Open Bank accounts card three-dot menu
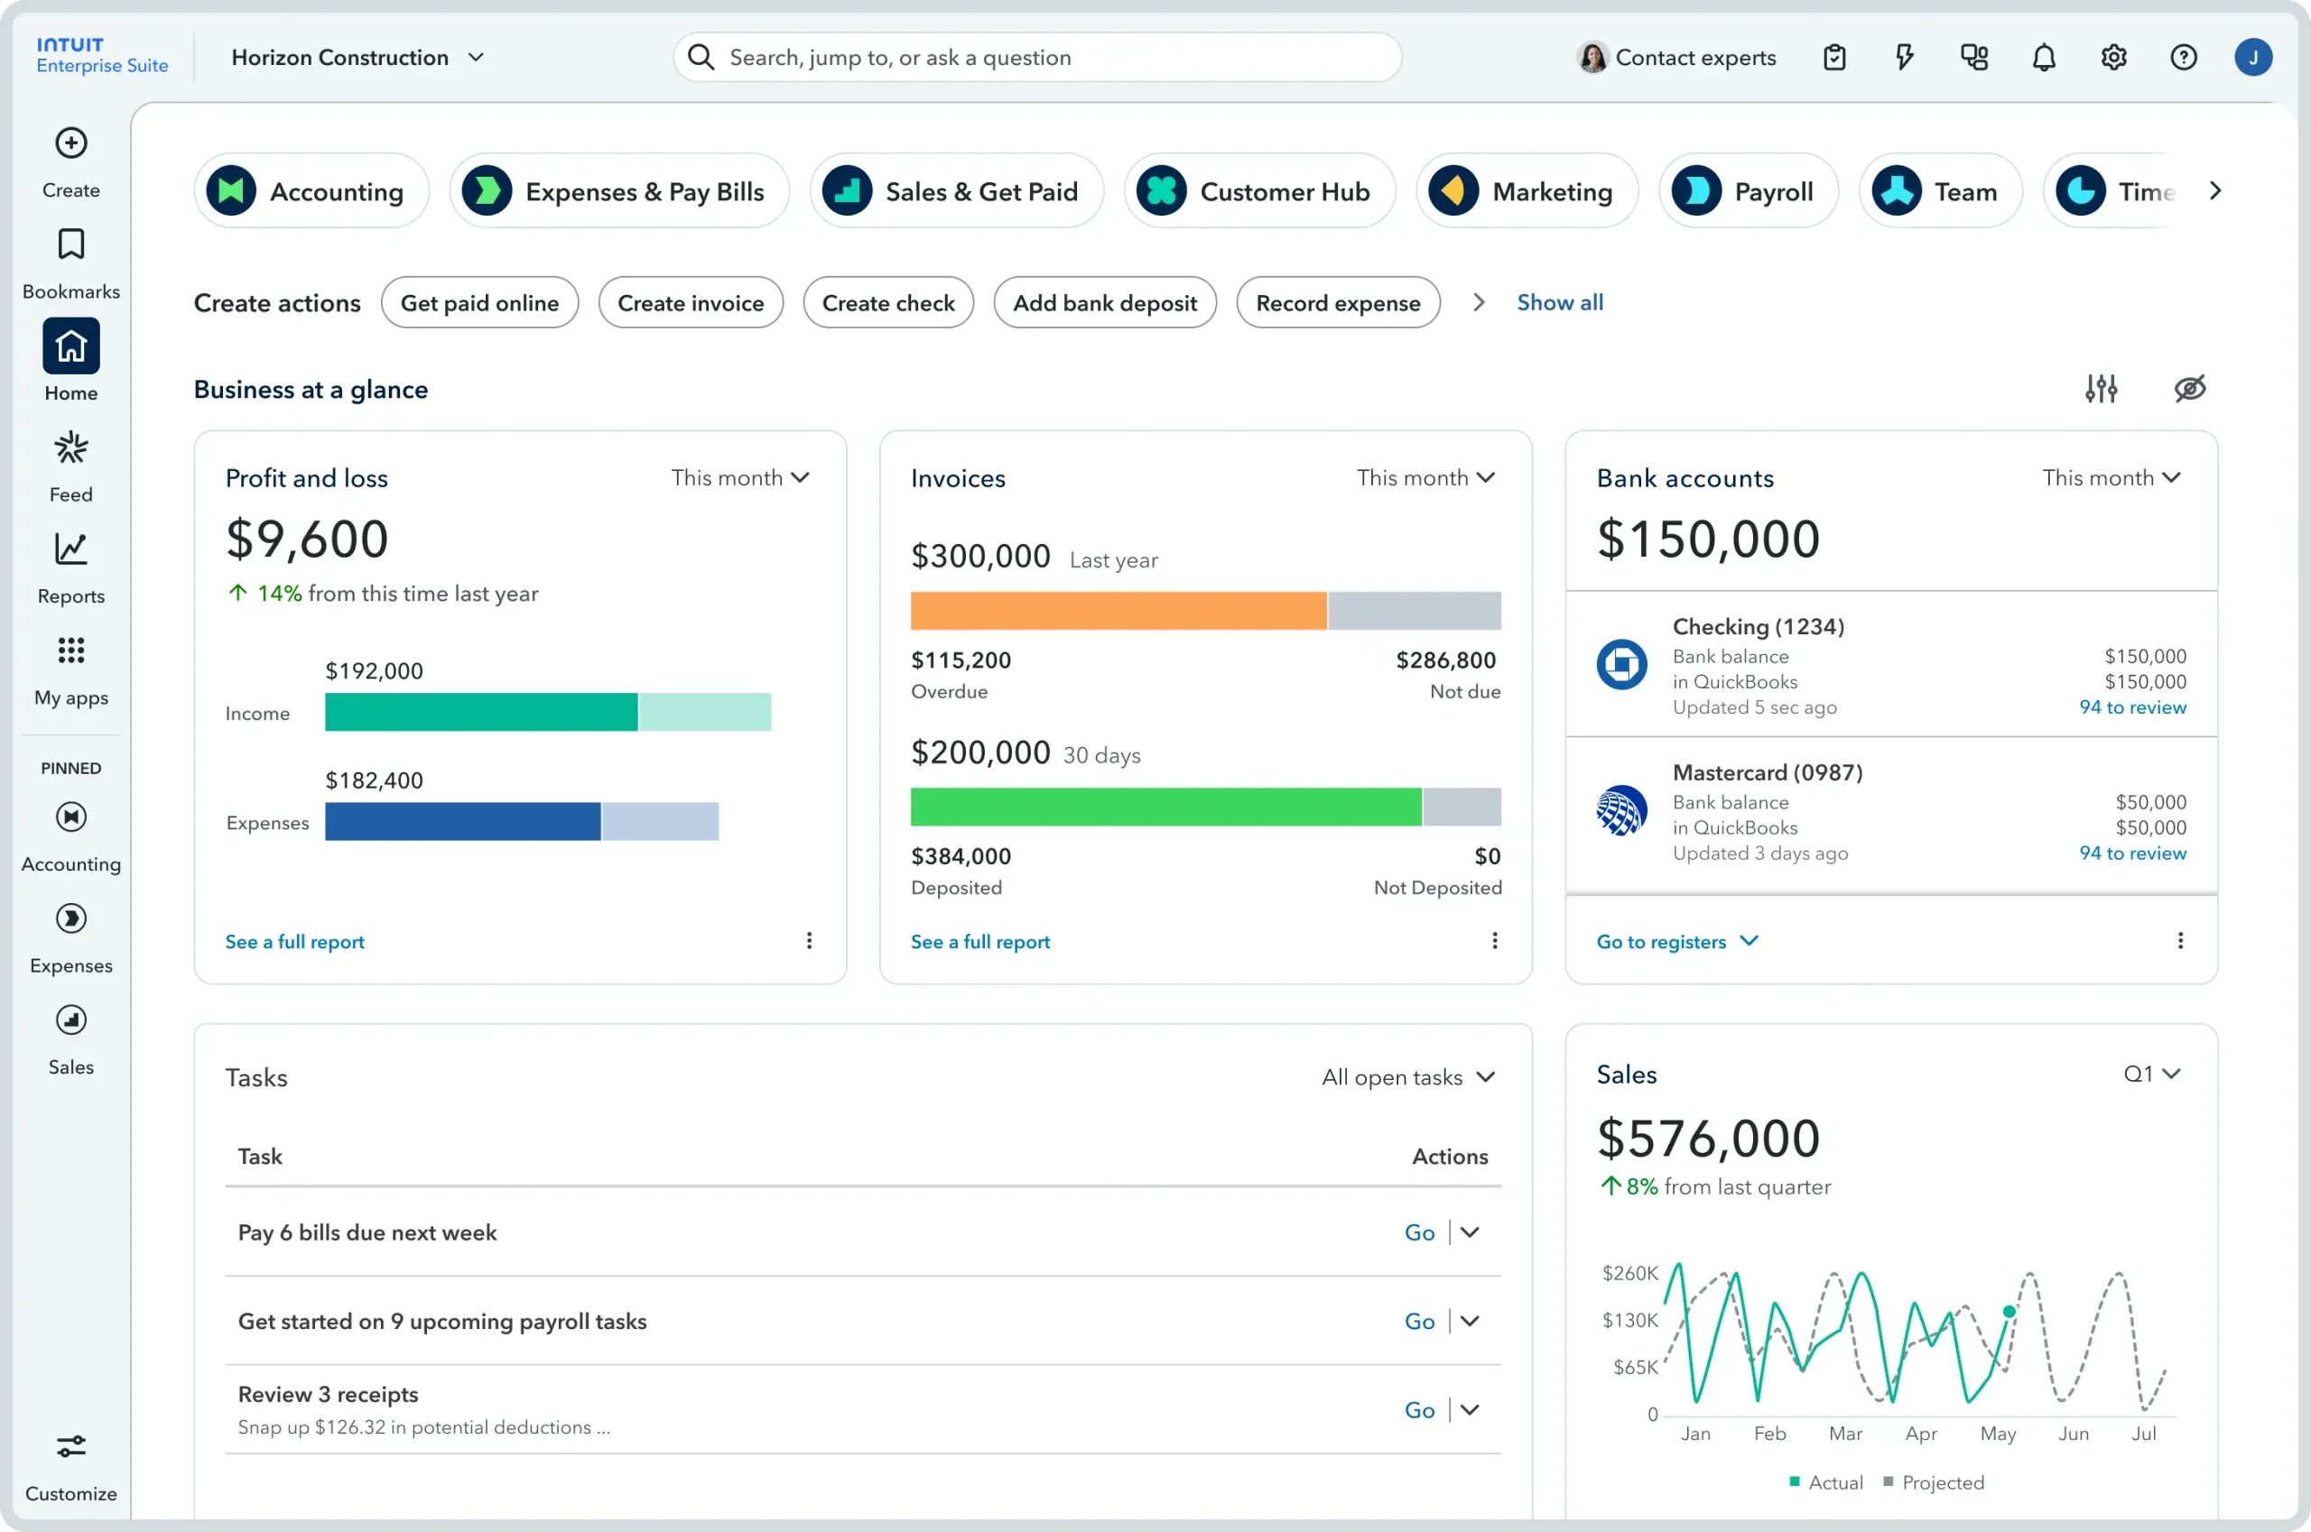Image resolution: width=2311 pixels, height=1532 pixels. click(x=2180, y=941)
